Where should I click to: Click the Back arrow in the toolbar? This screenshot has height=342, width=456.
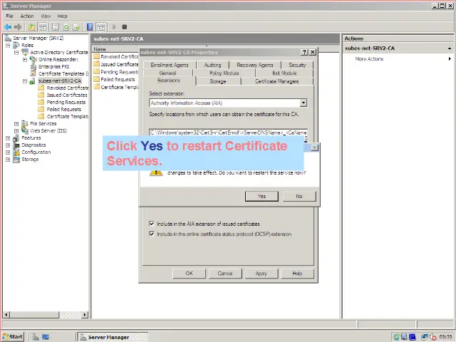[x=8, y=27]
